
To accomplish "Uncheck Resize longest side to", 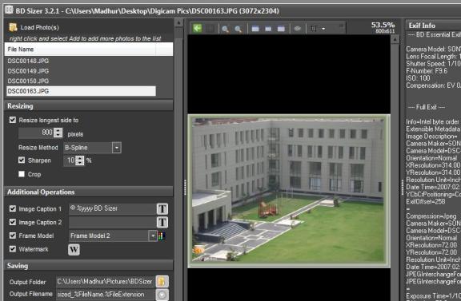I will coord(13,120).
